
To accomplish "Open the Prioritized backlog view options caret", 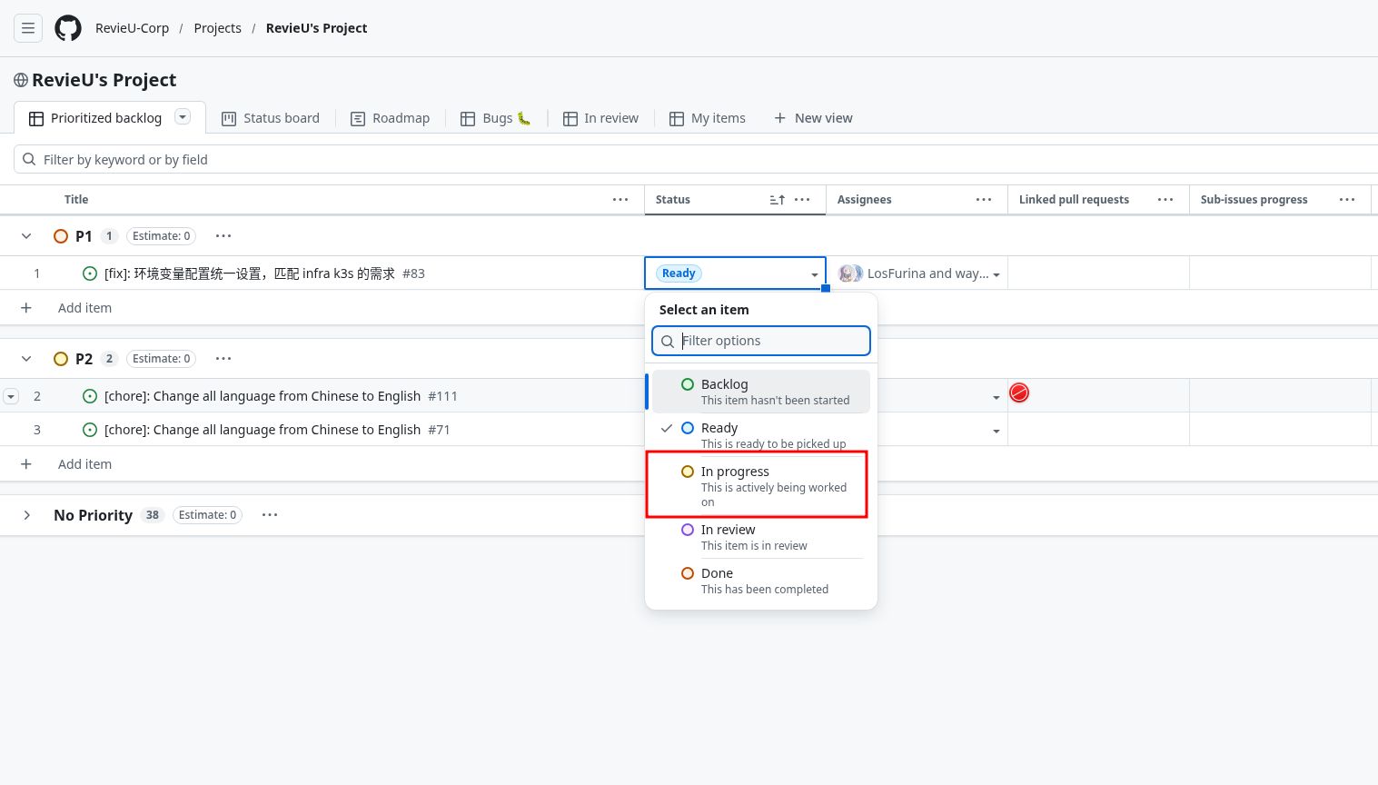I will point(182,117).
